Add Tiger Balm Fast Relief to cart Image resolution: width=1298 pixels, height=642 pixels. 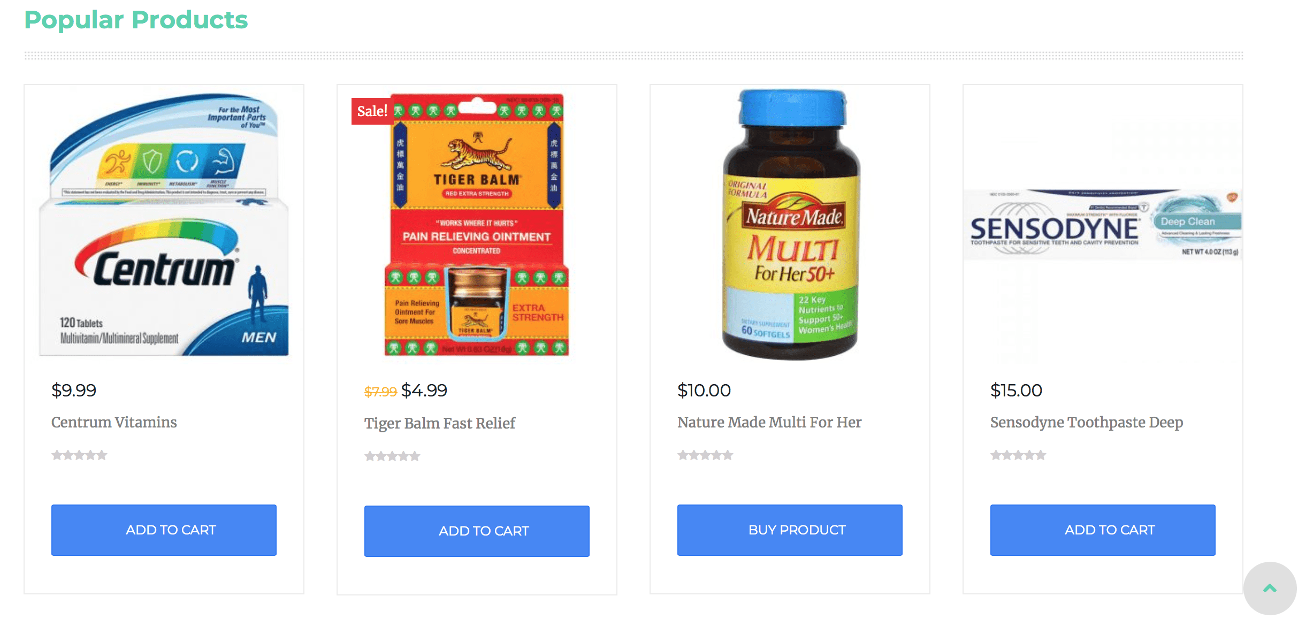tap(477, 531)
